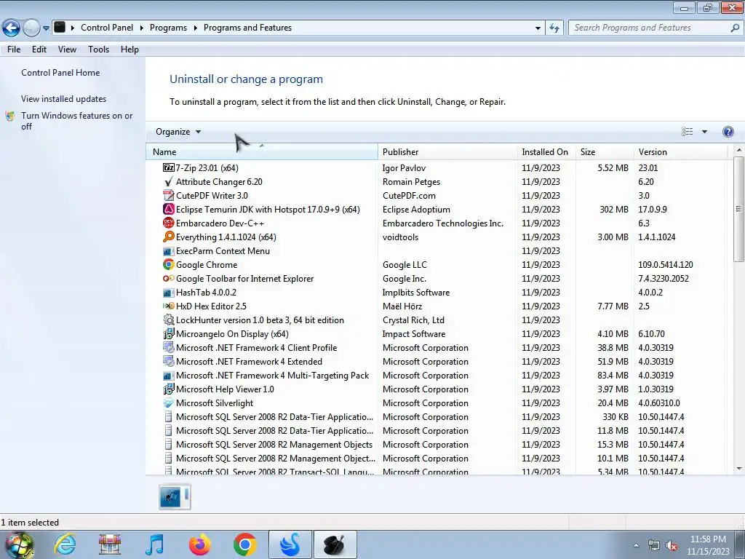Click the Attribute Changer checkmark icon
The height and width of the screenshot is (559, 745).
[168, 181]
